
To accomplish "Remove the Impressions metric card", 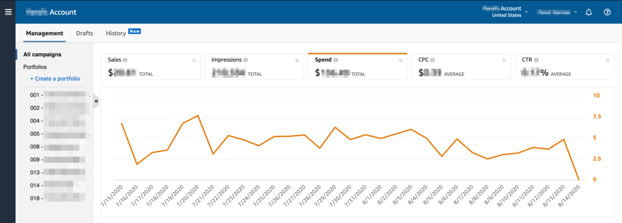I will click(297, 61).
